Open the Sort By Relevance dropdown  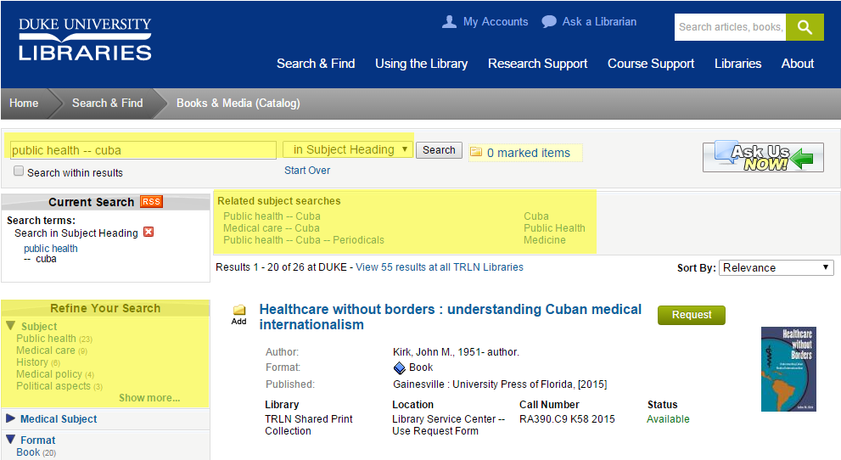pyautogui.click(x=777, y=267)
